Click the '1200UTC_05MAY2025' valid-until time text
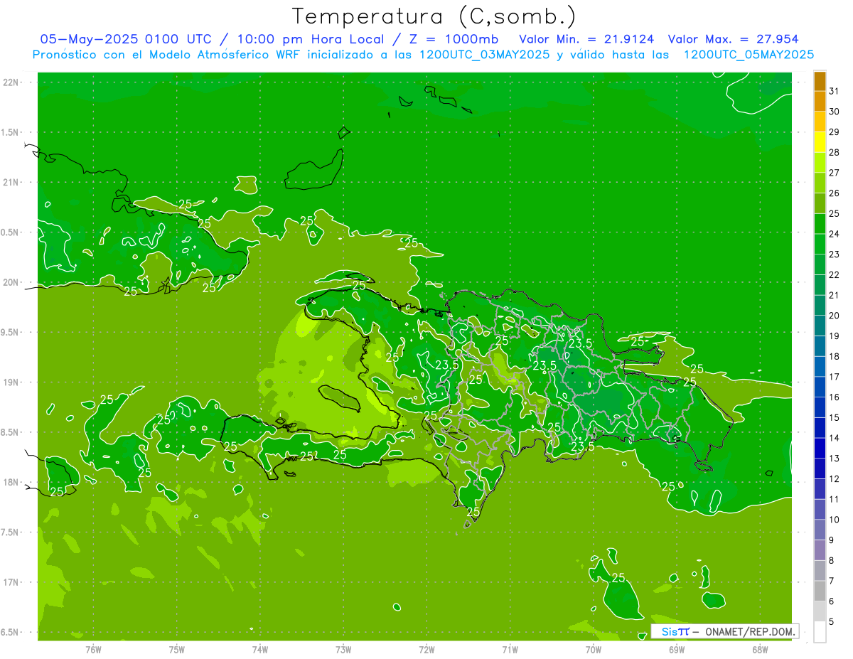The image size is (853, 659). (x=749, y=55)
